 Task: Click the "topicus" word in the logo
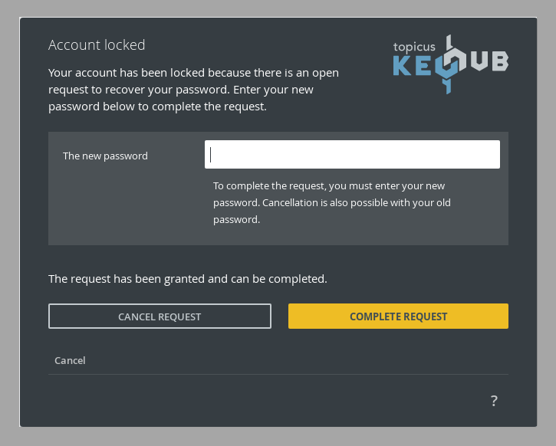point(414,47)
